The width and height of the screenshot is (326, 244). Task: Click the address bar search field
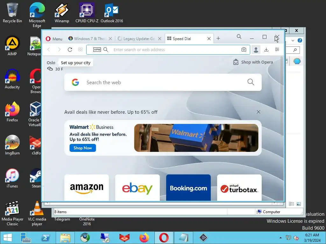point(168,50)
